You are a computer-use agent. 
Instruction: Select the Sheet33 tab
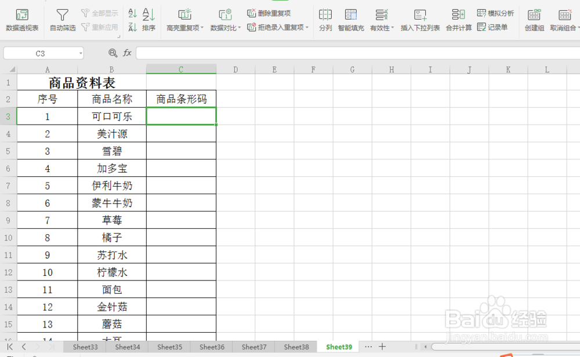[85, 347]
